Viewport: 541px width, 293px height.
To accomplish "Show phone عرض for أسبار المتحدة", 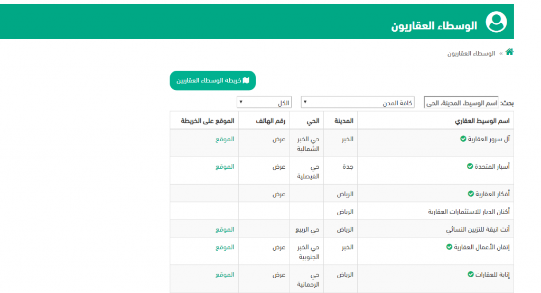I will [279, 167].
